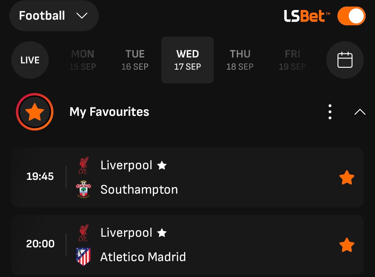The width and height of the screenshot is (375, 277).
Task: Show LIVE matches
Action: (x=30, y=60)
